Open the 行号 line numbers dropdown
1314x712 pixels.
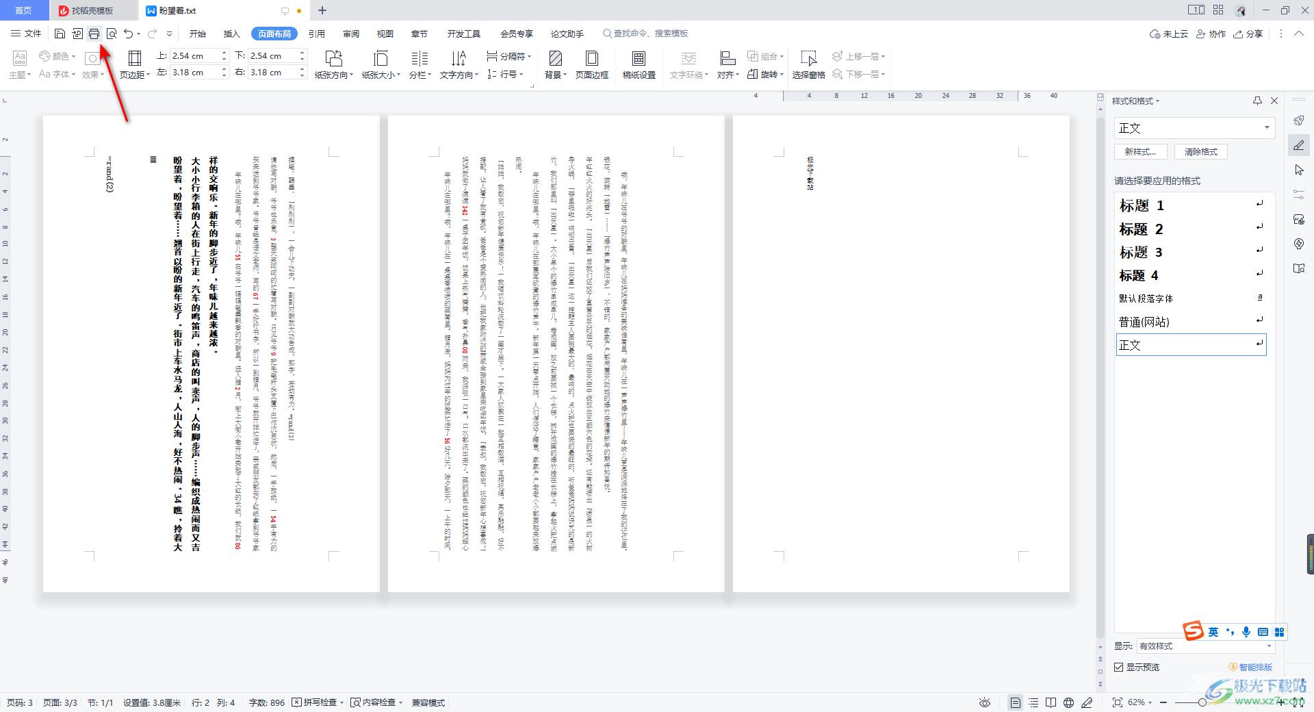[x=505, y=74]
